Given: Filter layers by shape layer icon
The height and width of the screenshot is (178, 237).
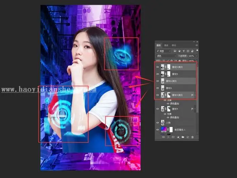Looking at the screenshot, I should pyautogui.click(x=188, y=51).
